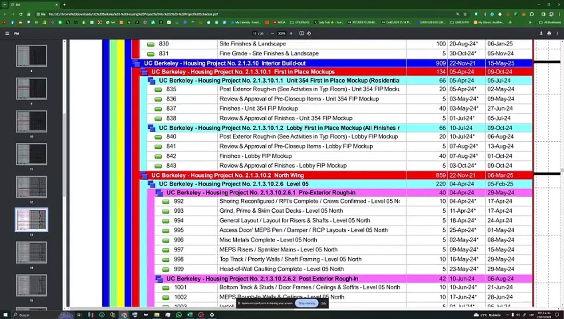The width and height of the screenshot is (564, 319).
Task: Open the All Bookmarks folder
Action: point(550,22)
